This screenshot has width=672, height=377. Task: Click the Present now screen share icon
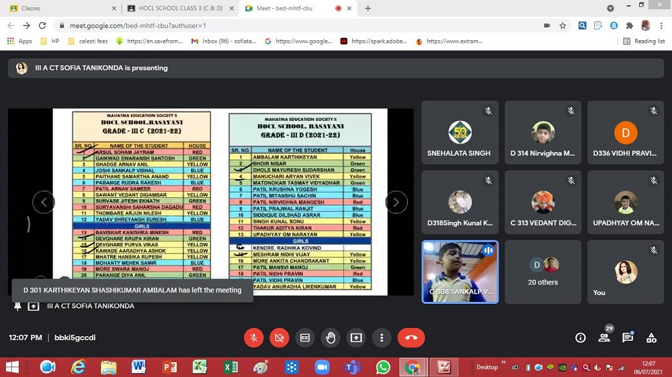pos(356,338)
